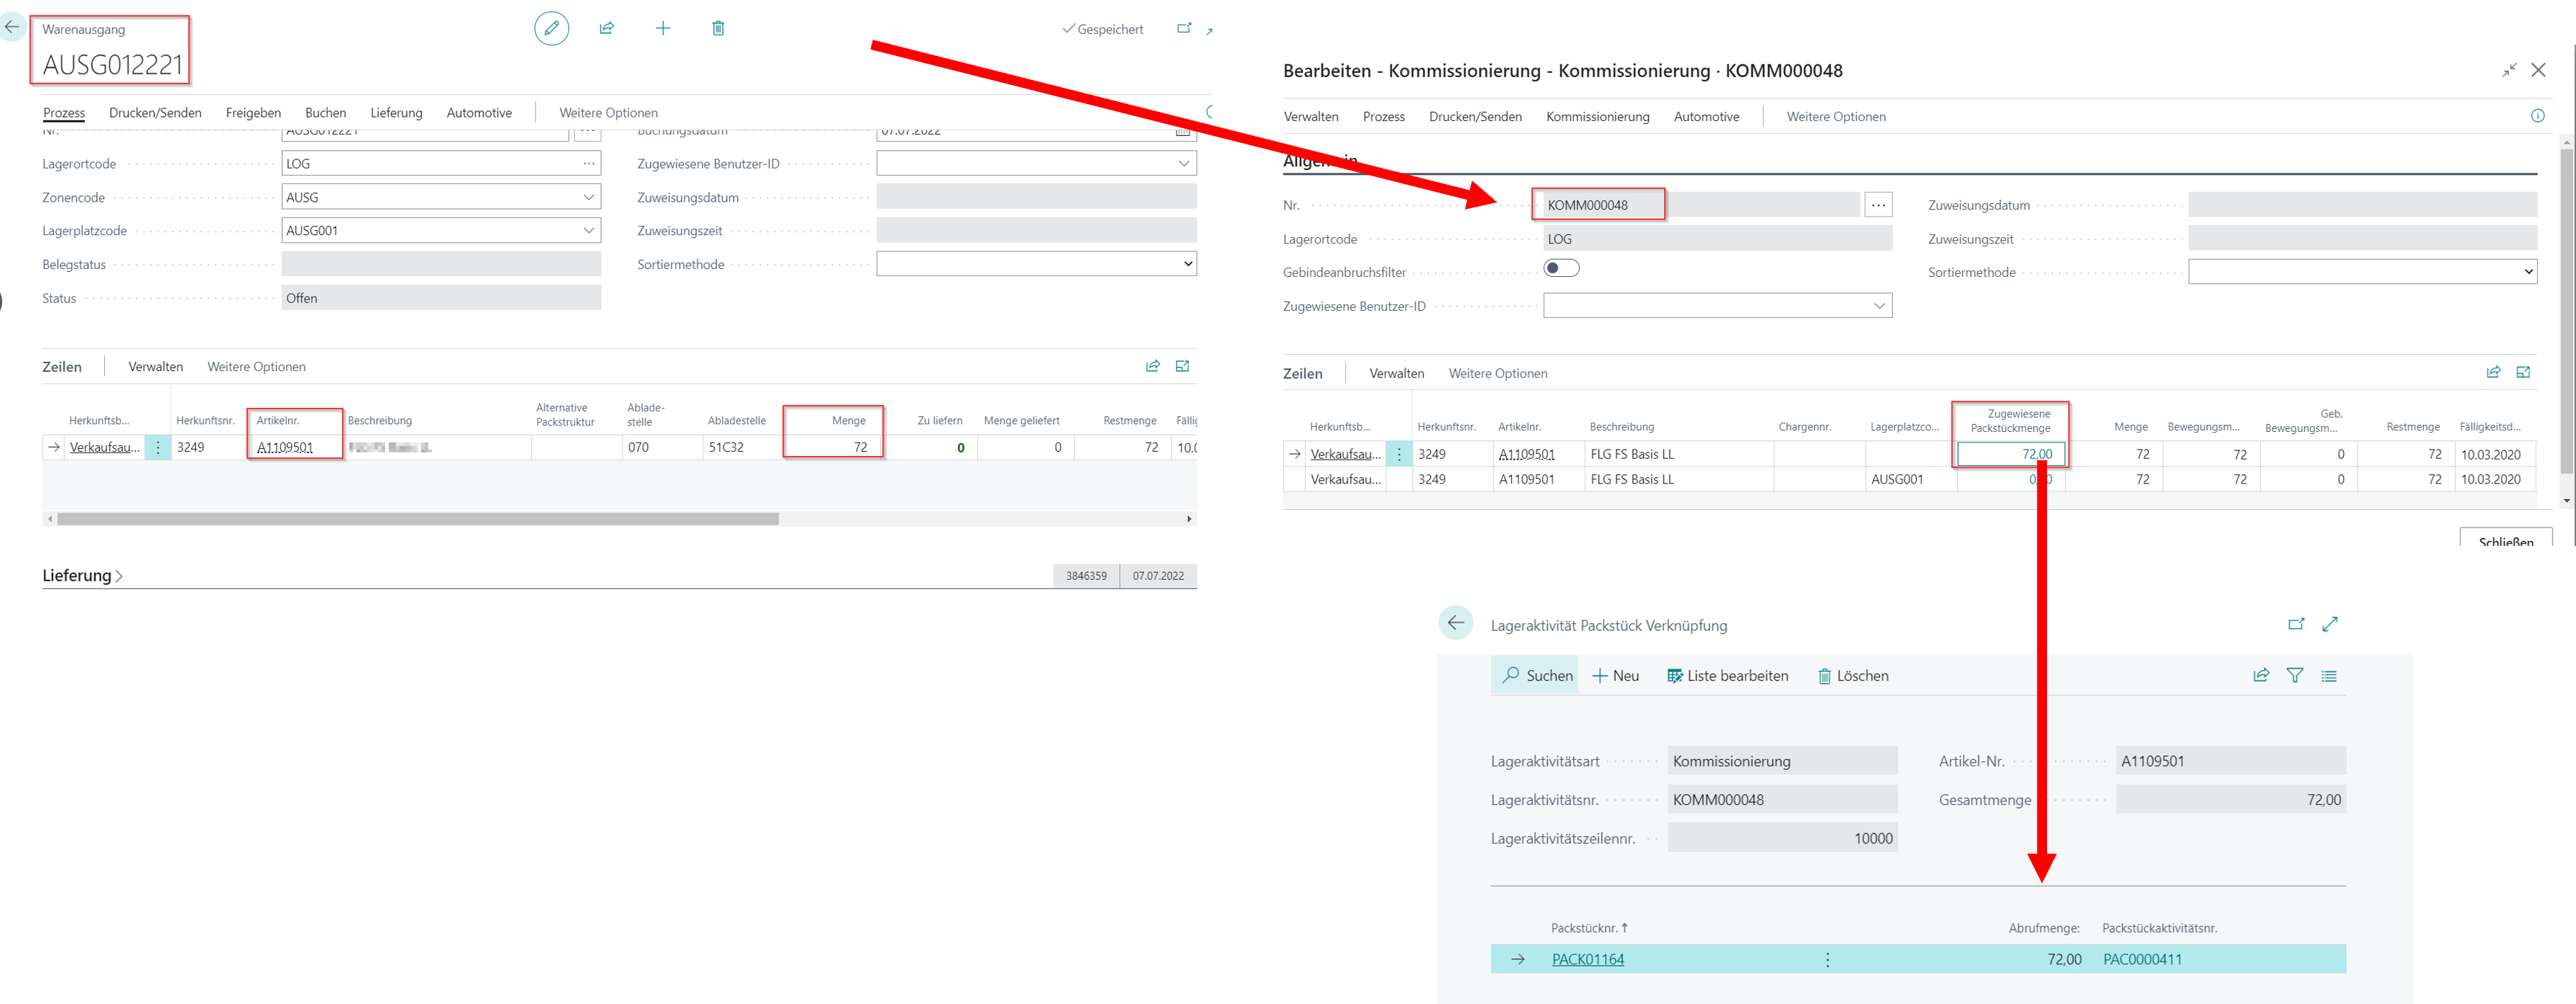Click the horizontal scrollbar under Zeilen table

coord(418,519)
